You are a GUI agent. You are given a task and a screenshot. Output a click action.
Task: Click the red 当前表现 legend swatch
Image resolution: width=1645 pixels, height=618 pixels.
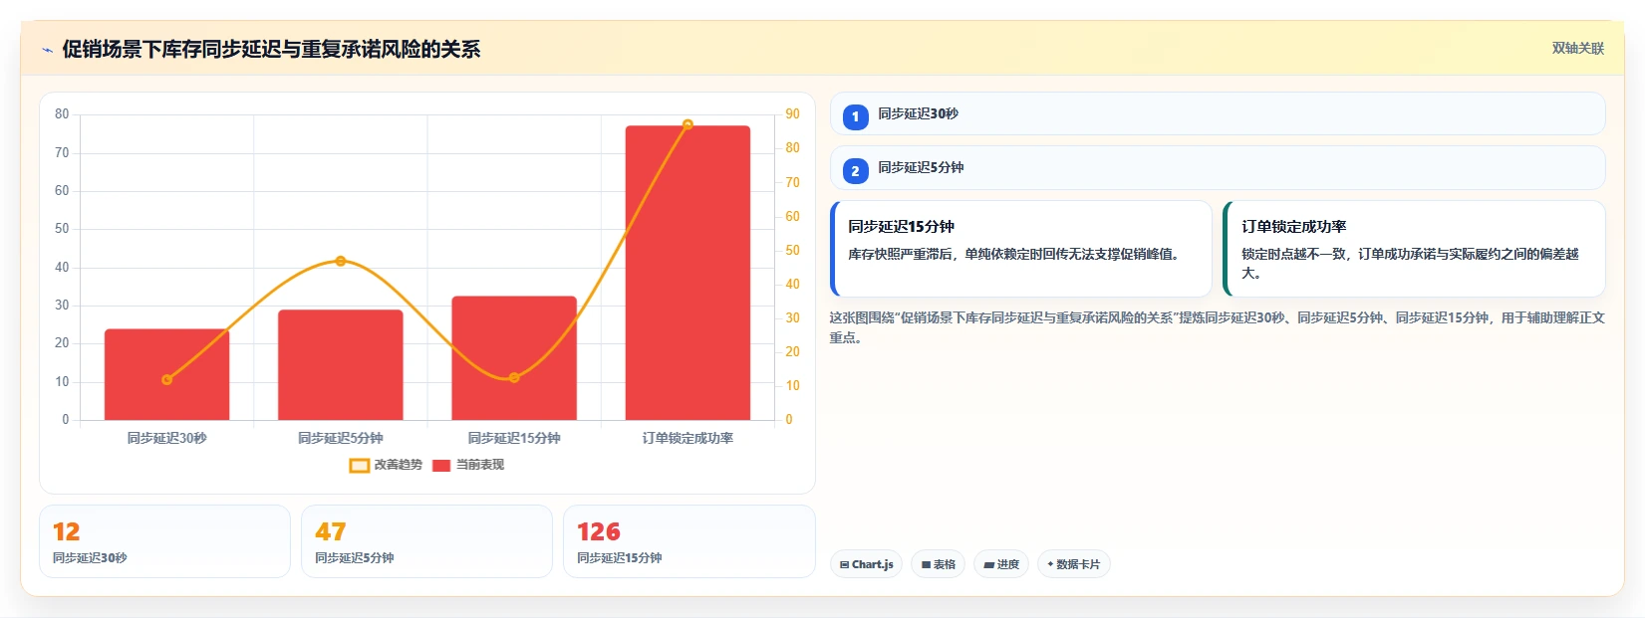pos(441,465)
